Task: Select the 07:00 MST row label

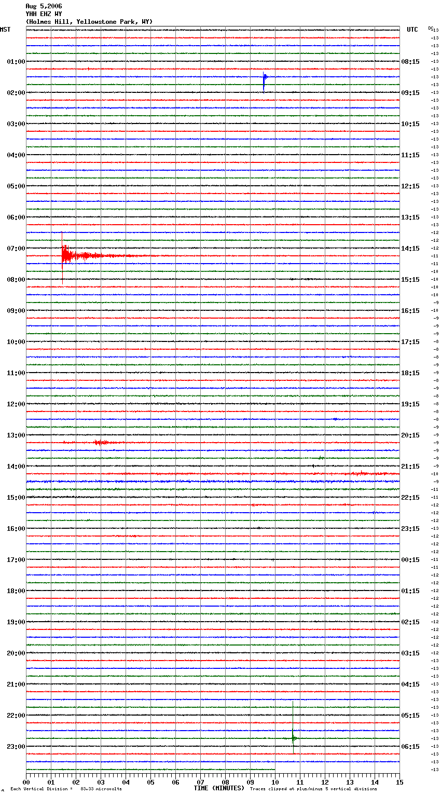Action: coord(16,249)
